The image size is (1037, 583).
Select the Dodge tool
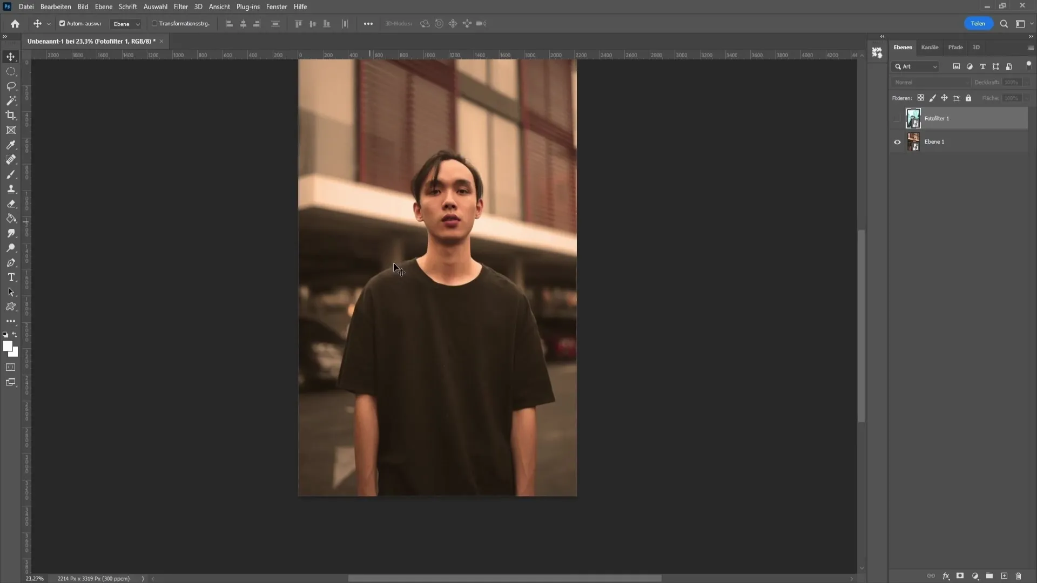pos(11,248)
